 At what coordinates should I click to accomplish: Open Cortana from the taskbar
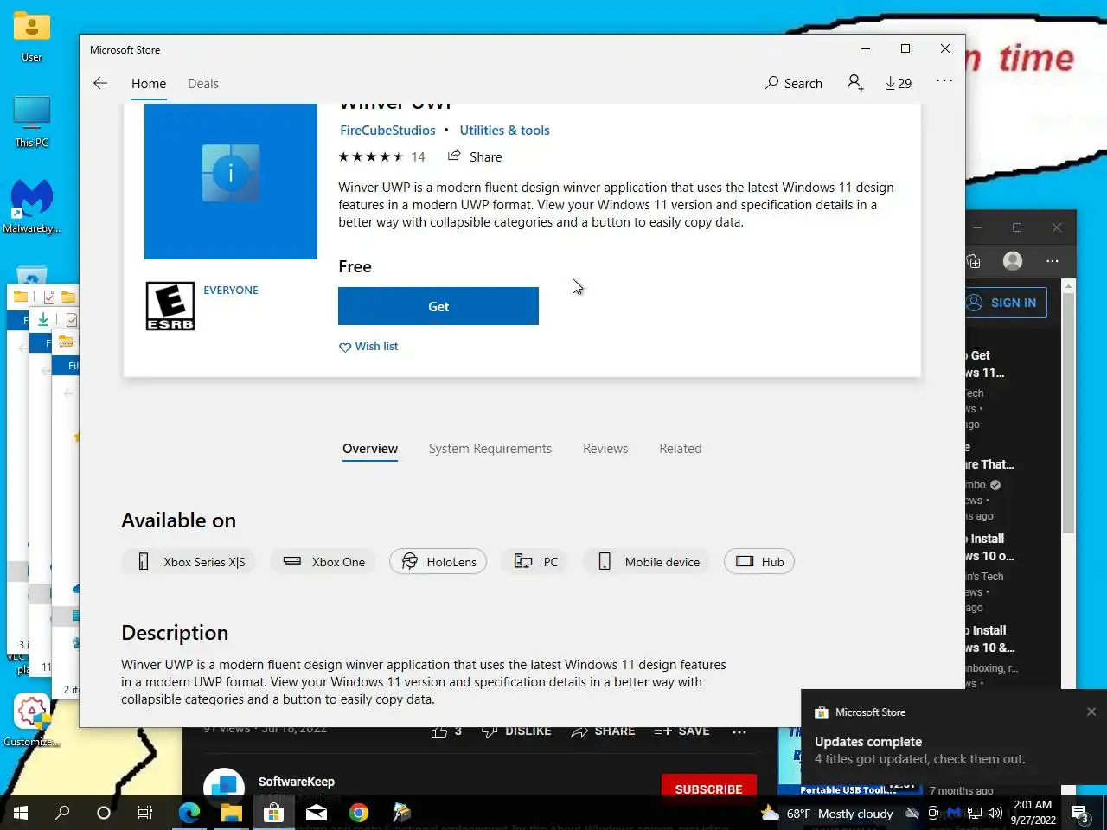coord(104,813)
